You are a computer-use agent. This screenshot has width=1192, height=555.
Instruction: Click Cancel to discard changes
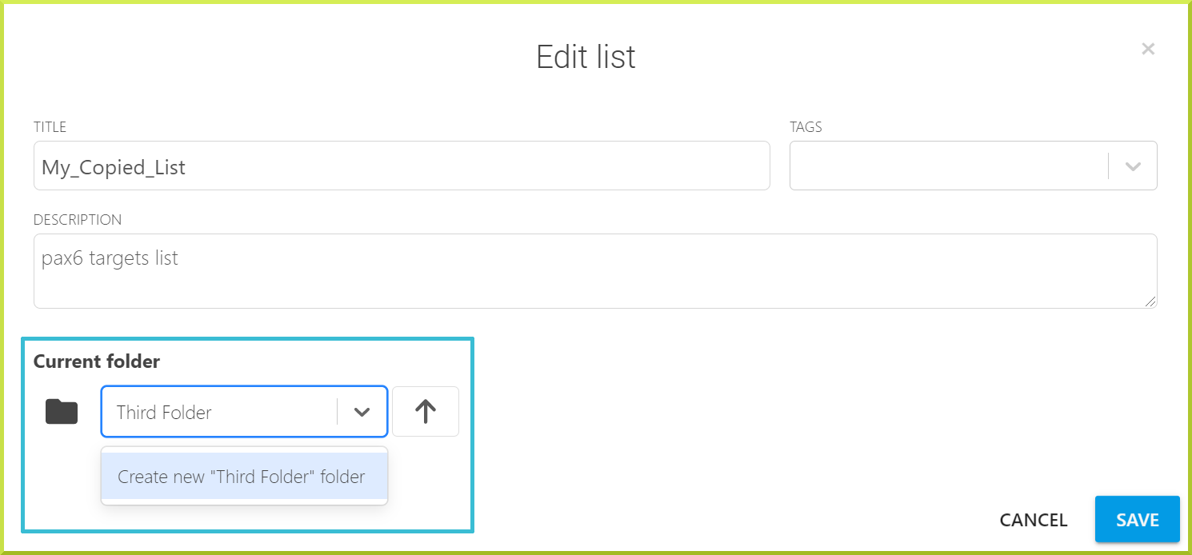tap(1034, 520)
